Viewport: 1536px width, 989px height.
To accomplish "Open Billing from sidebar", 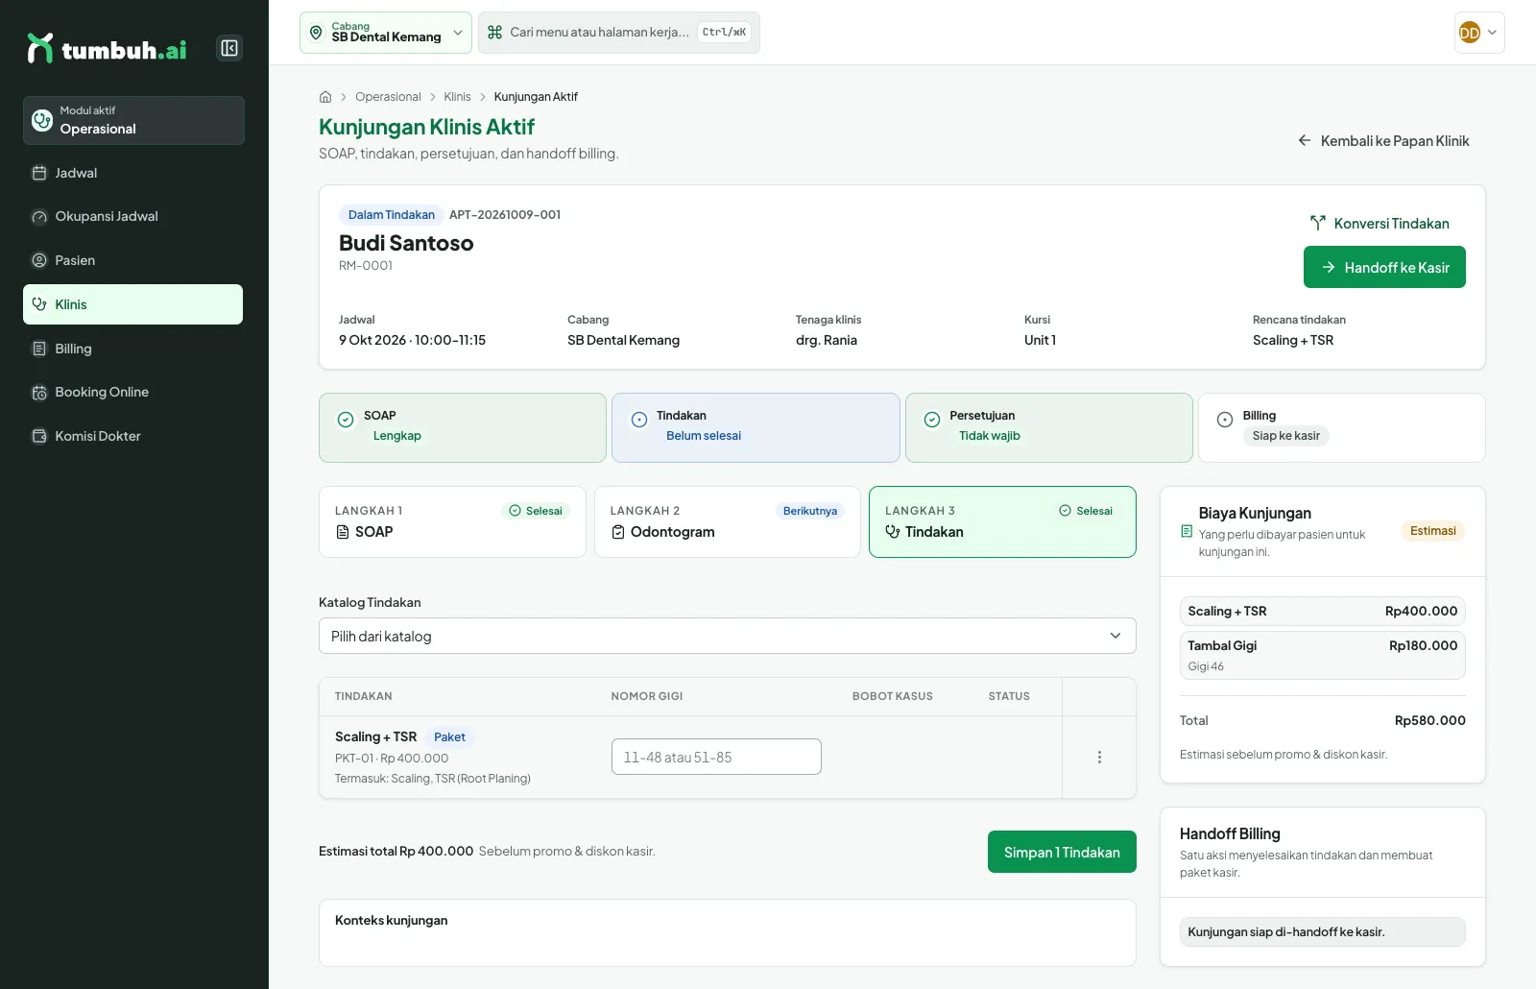I will point(133,349).
